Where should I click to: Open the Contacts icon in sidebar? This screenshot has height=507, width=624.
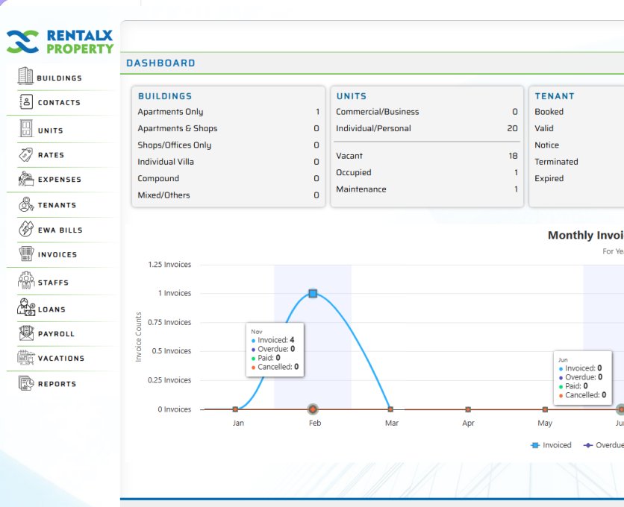[x=25, y=101]
